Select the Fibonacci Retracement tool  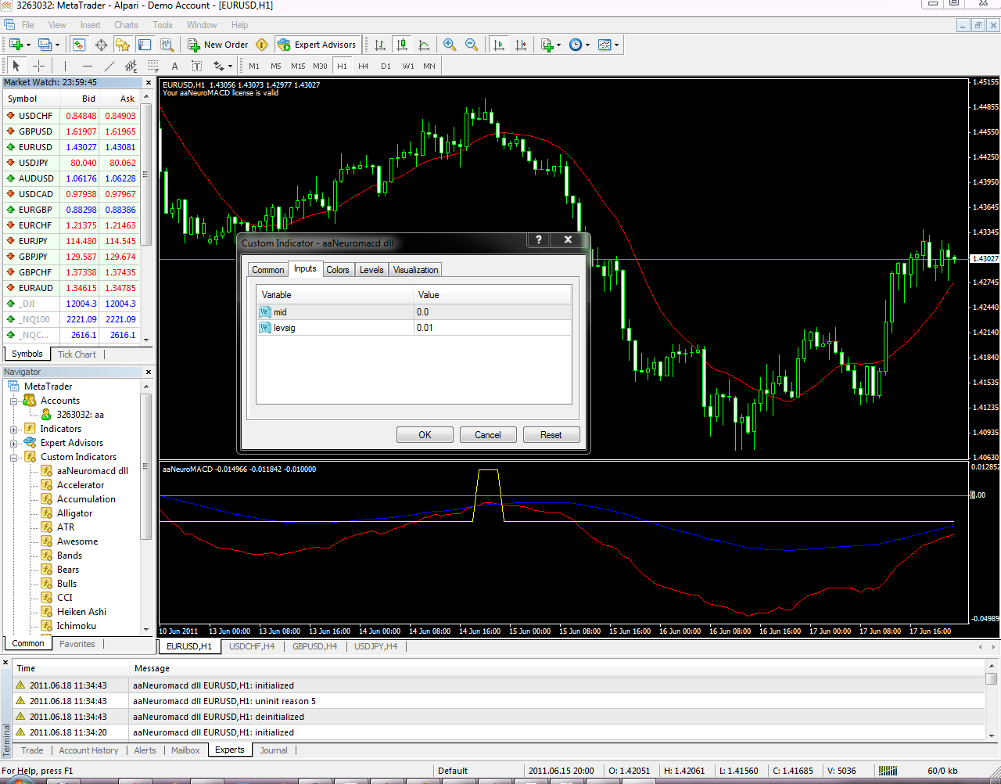[152, 66]
